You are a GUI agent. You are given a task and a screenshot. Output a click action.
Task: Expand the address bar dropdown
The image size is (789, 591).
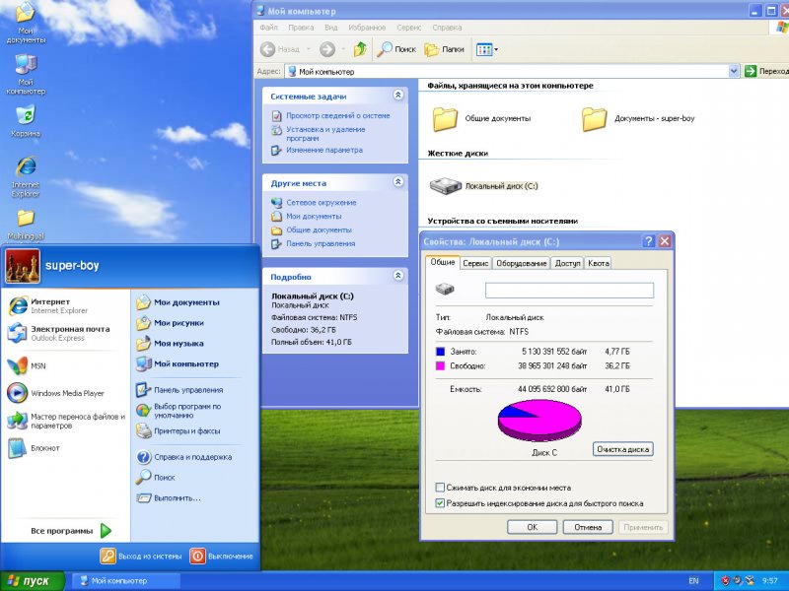click(x=734, y=71)
